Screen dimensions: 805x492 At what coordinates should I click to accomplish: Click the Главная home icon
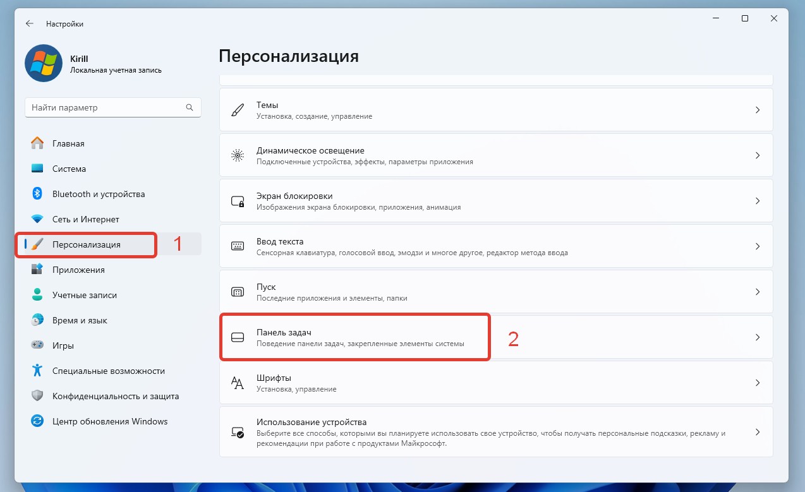37,143
